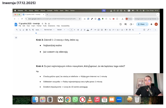
Task: Increase the paragraph indent
Action: tap(130, 30)
